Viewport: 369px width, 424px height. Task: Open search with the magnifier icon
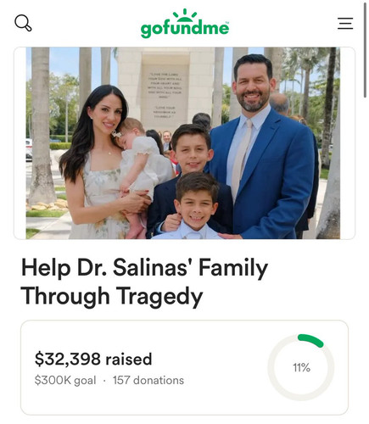(x=23, y=23)
